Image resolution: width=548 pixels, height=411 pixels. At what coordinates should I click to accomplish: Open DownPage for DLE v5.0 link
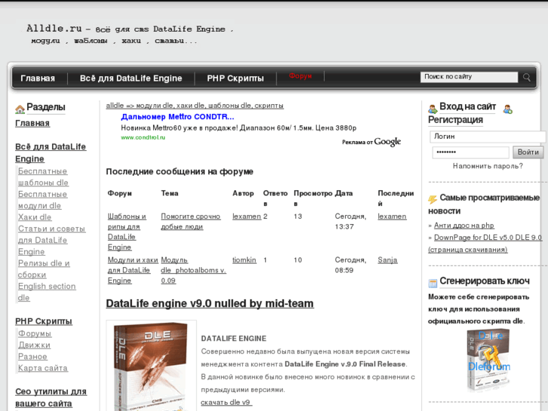tap(485, 244)
